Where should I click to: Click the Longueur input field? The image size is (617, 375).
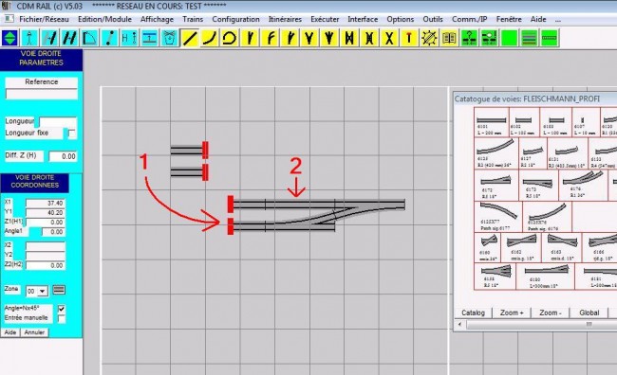click(58, 122)
